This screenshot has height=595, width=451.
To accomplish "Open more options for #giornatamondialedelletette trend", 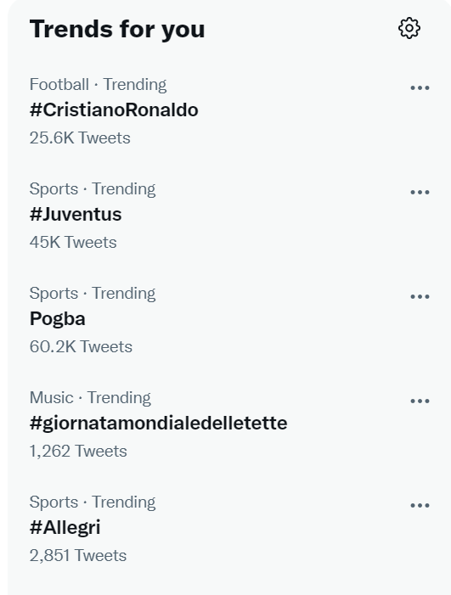I will tap(420, 401).
